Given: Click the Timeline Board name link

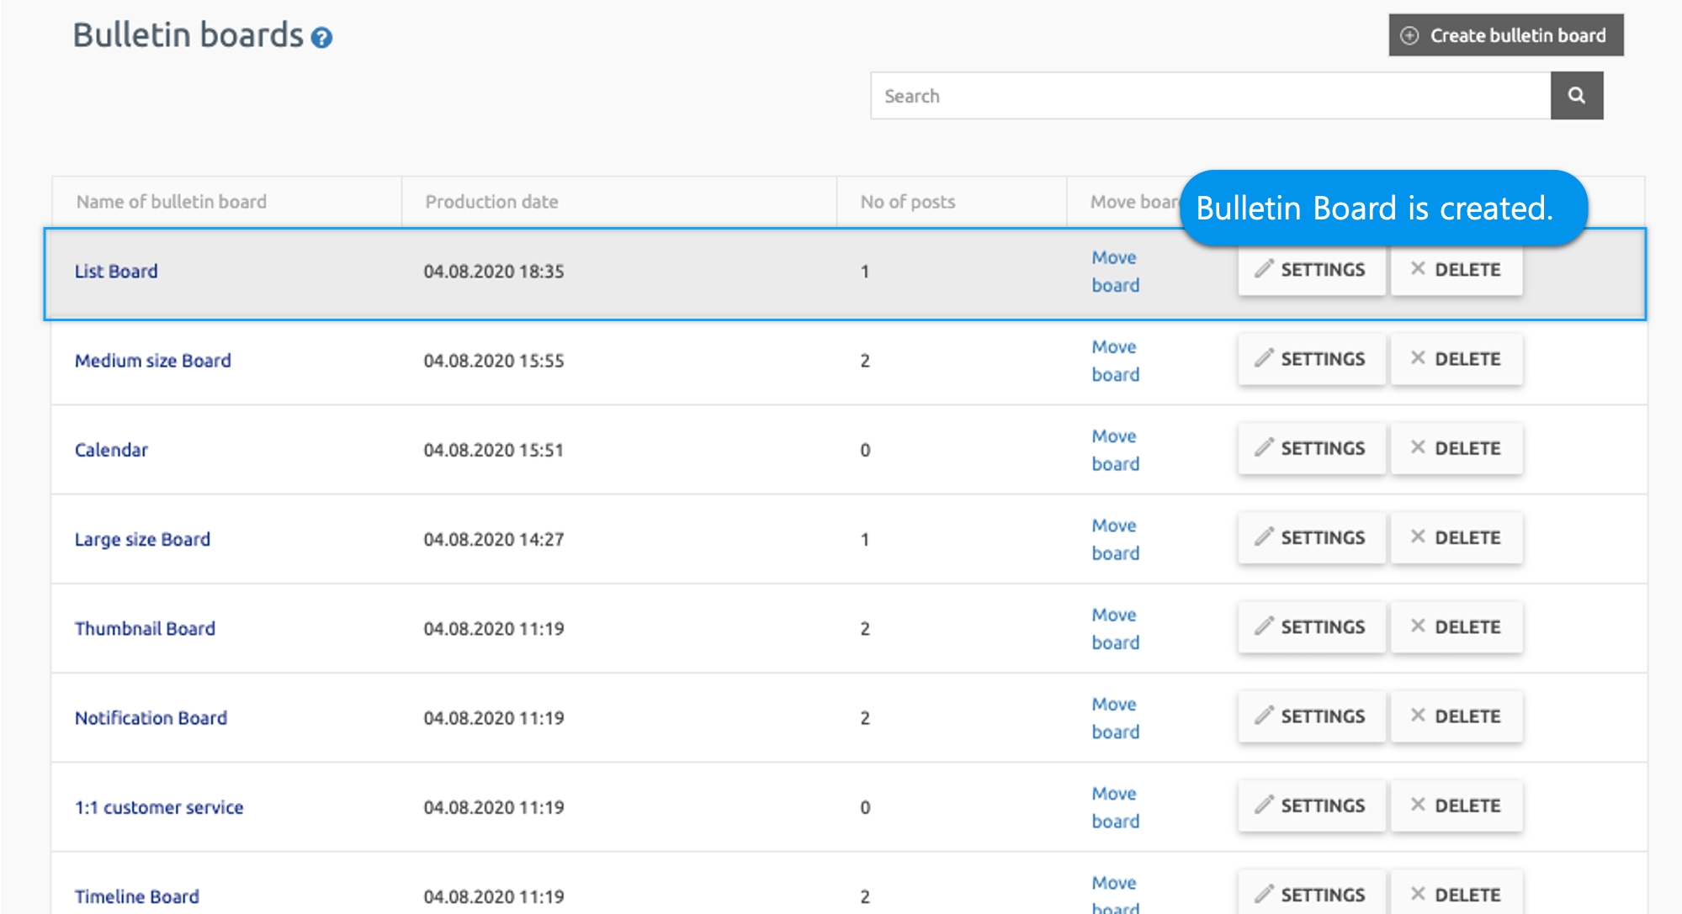Looking at the screenshot, I should coord(137,896).
